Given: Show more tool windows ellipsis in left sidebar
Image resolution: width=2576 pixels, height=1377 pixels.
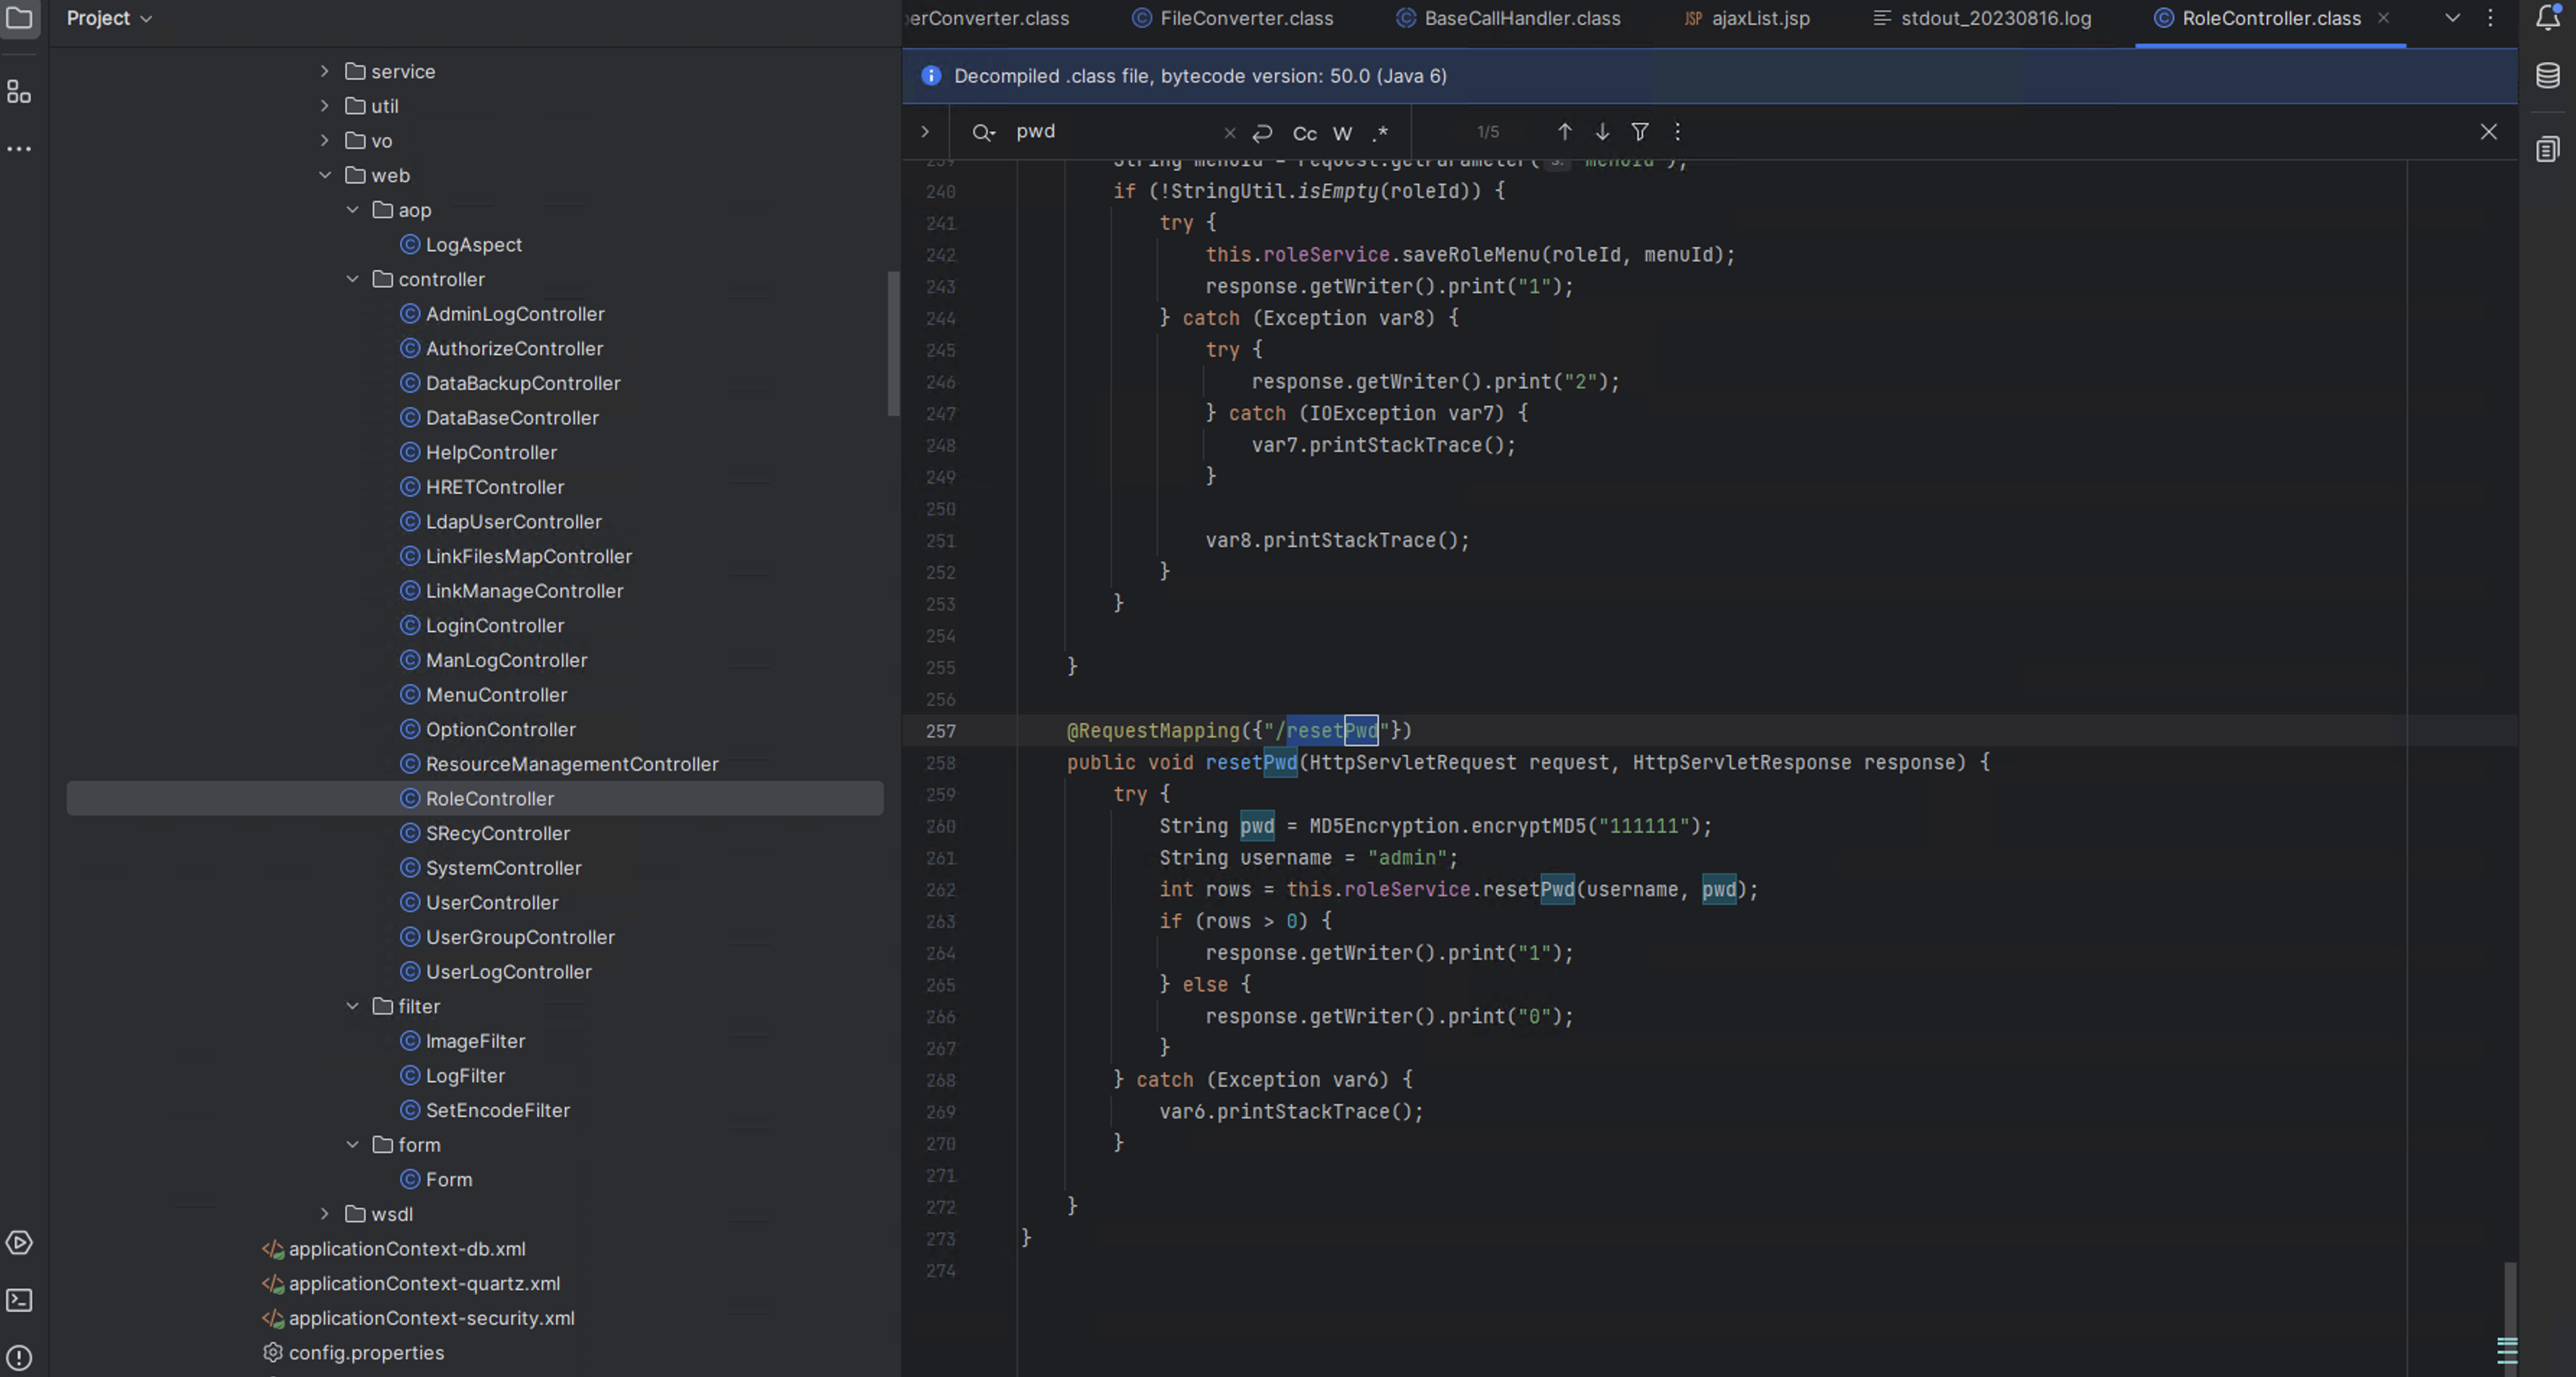Looking at the screenshot, I should pyautogui.click(x=19, y=149).
